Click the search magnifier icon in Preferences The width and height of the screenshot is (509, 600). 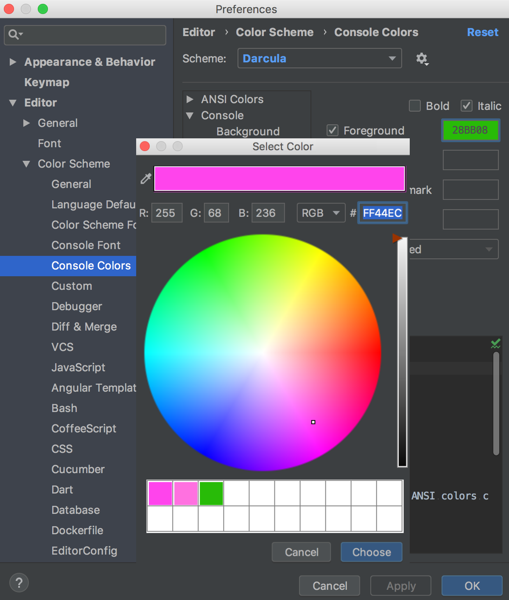tap(15, 35)
